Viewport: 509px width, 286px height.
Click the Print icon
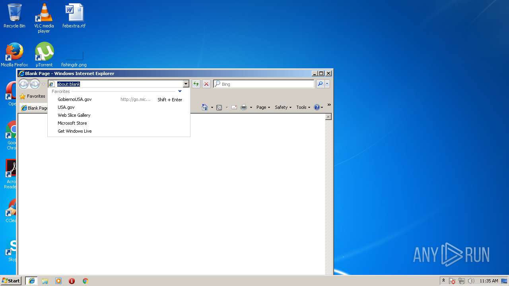point(244,107)
